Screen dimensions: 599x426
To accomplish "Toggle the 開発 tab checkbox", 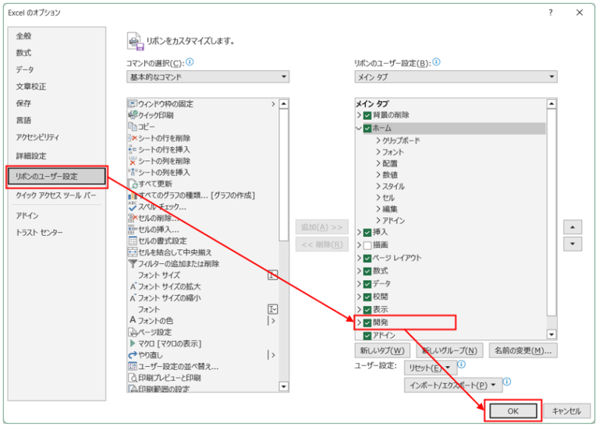I will (x=367, y=322).
